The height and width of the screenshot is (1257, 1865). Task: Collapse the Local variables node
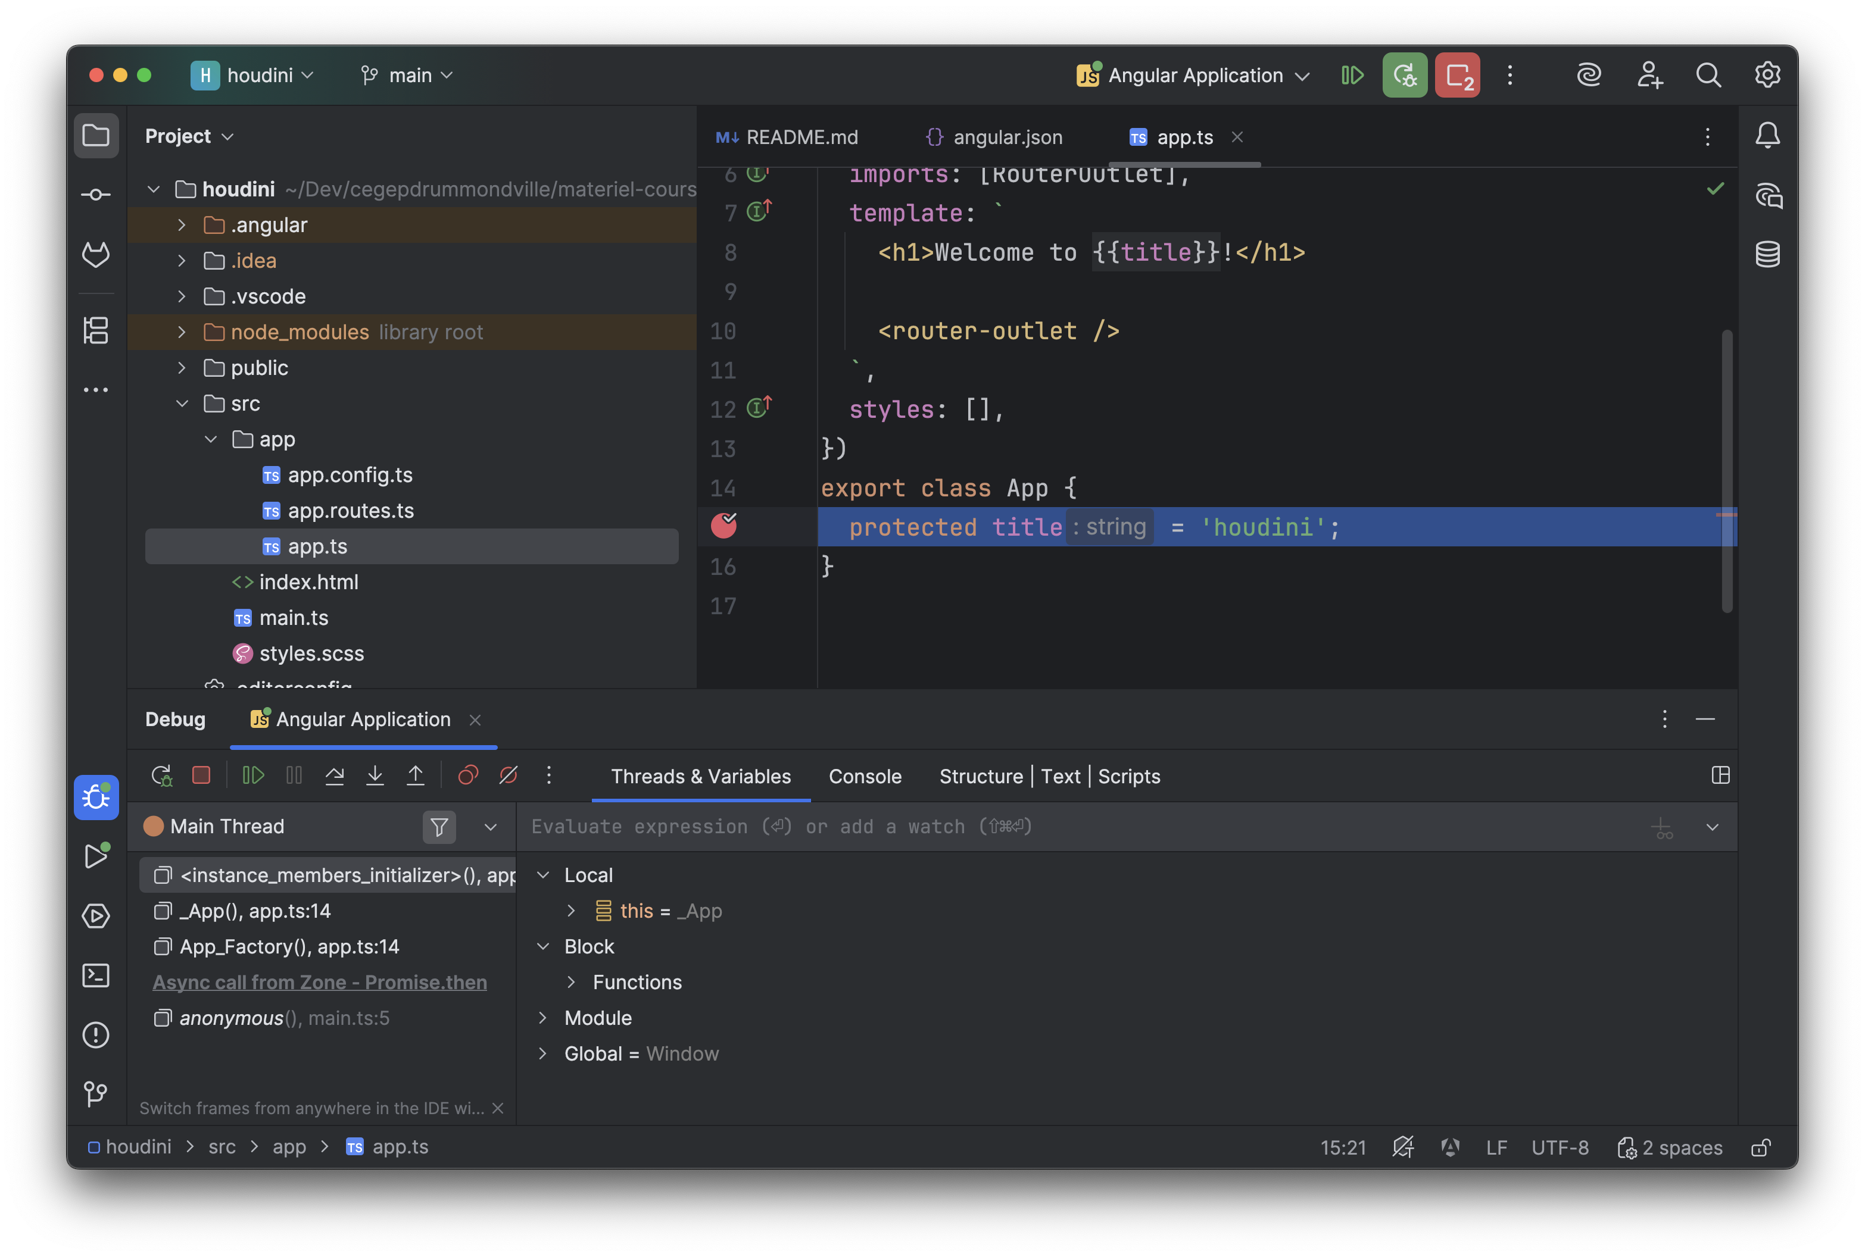tap(543, 875)
